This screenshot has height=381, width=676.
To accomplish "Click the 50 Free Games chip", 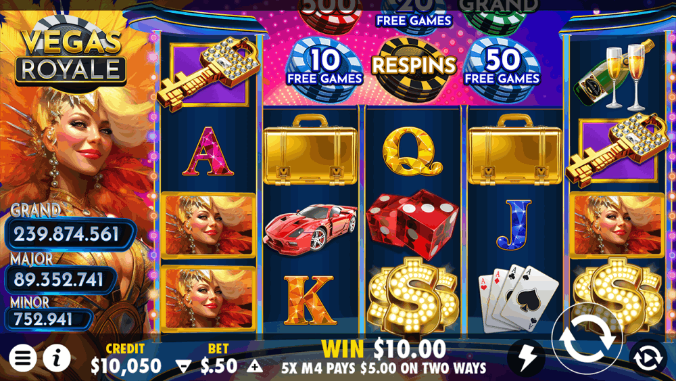I will tap(502, 69).
